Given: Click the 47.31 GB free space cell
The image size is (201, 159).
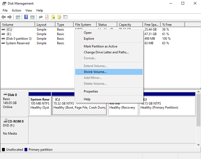Looking at the screenshot, I should (150, 34).
